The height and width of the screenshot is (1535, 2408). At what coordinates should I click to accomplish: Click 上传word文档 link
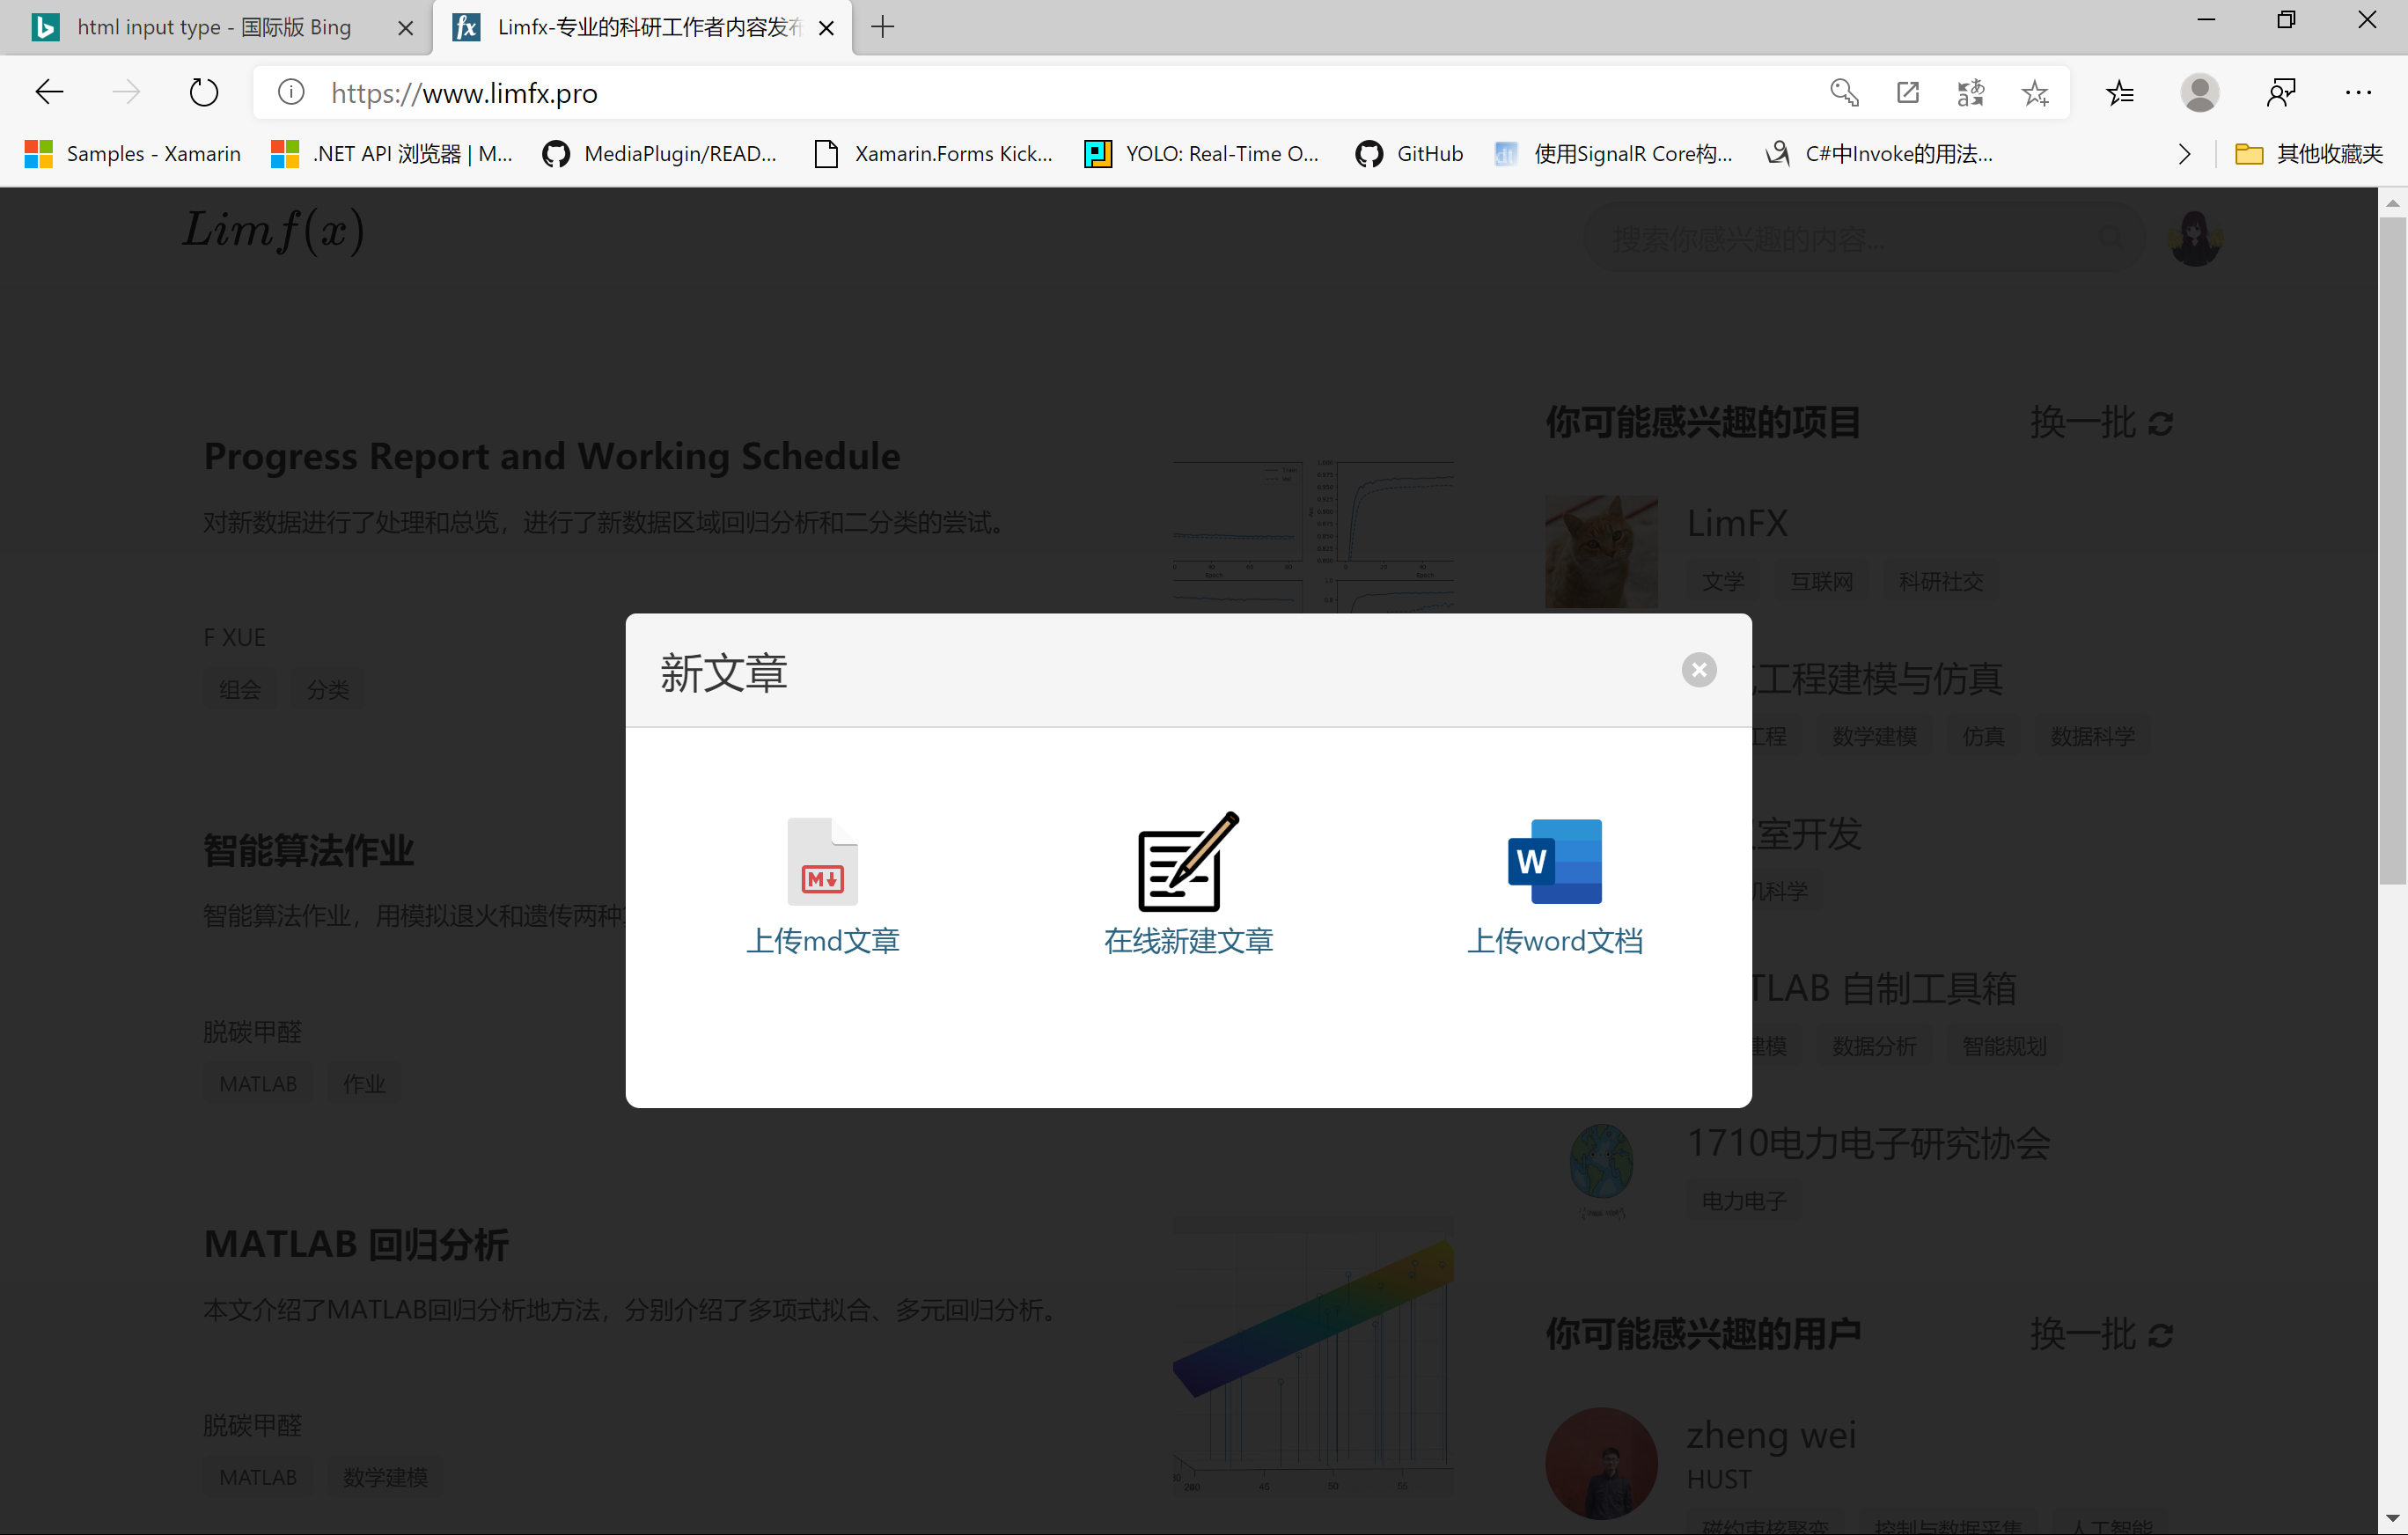point(1554,941)
